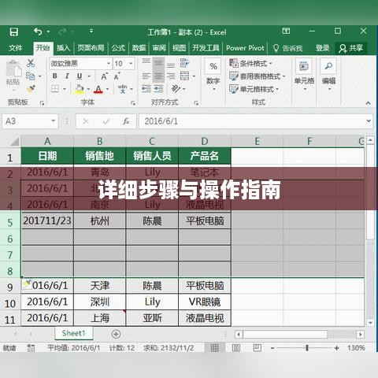This screenshot has height=378, width=378.
Task: Click the Select All corner triangle
Action: [15, 142]
